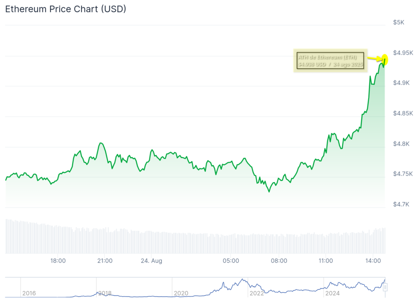Select 2016 in the history navigator
The height and width of the screenshot is (305, 418).
(x=29, y=293)
